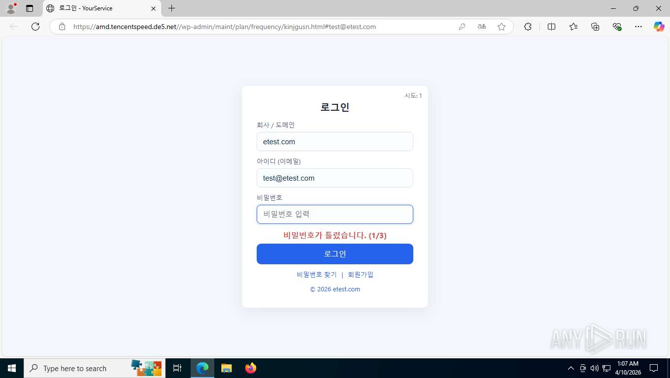
Task: Reload the page with refresh icon
Action: (35, 27)
